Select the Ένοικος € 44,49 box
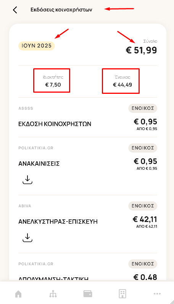 [121, 81]
